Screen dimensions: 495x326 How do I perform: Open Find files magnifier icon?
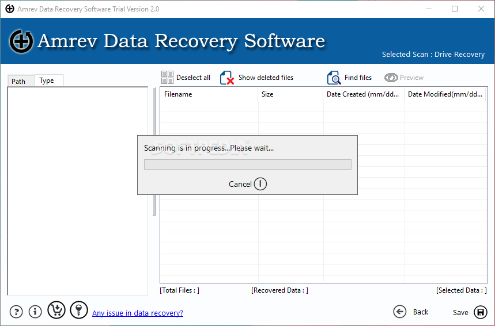334,78
